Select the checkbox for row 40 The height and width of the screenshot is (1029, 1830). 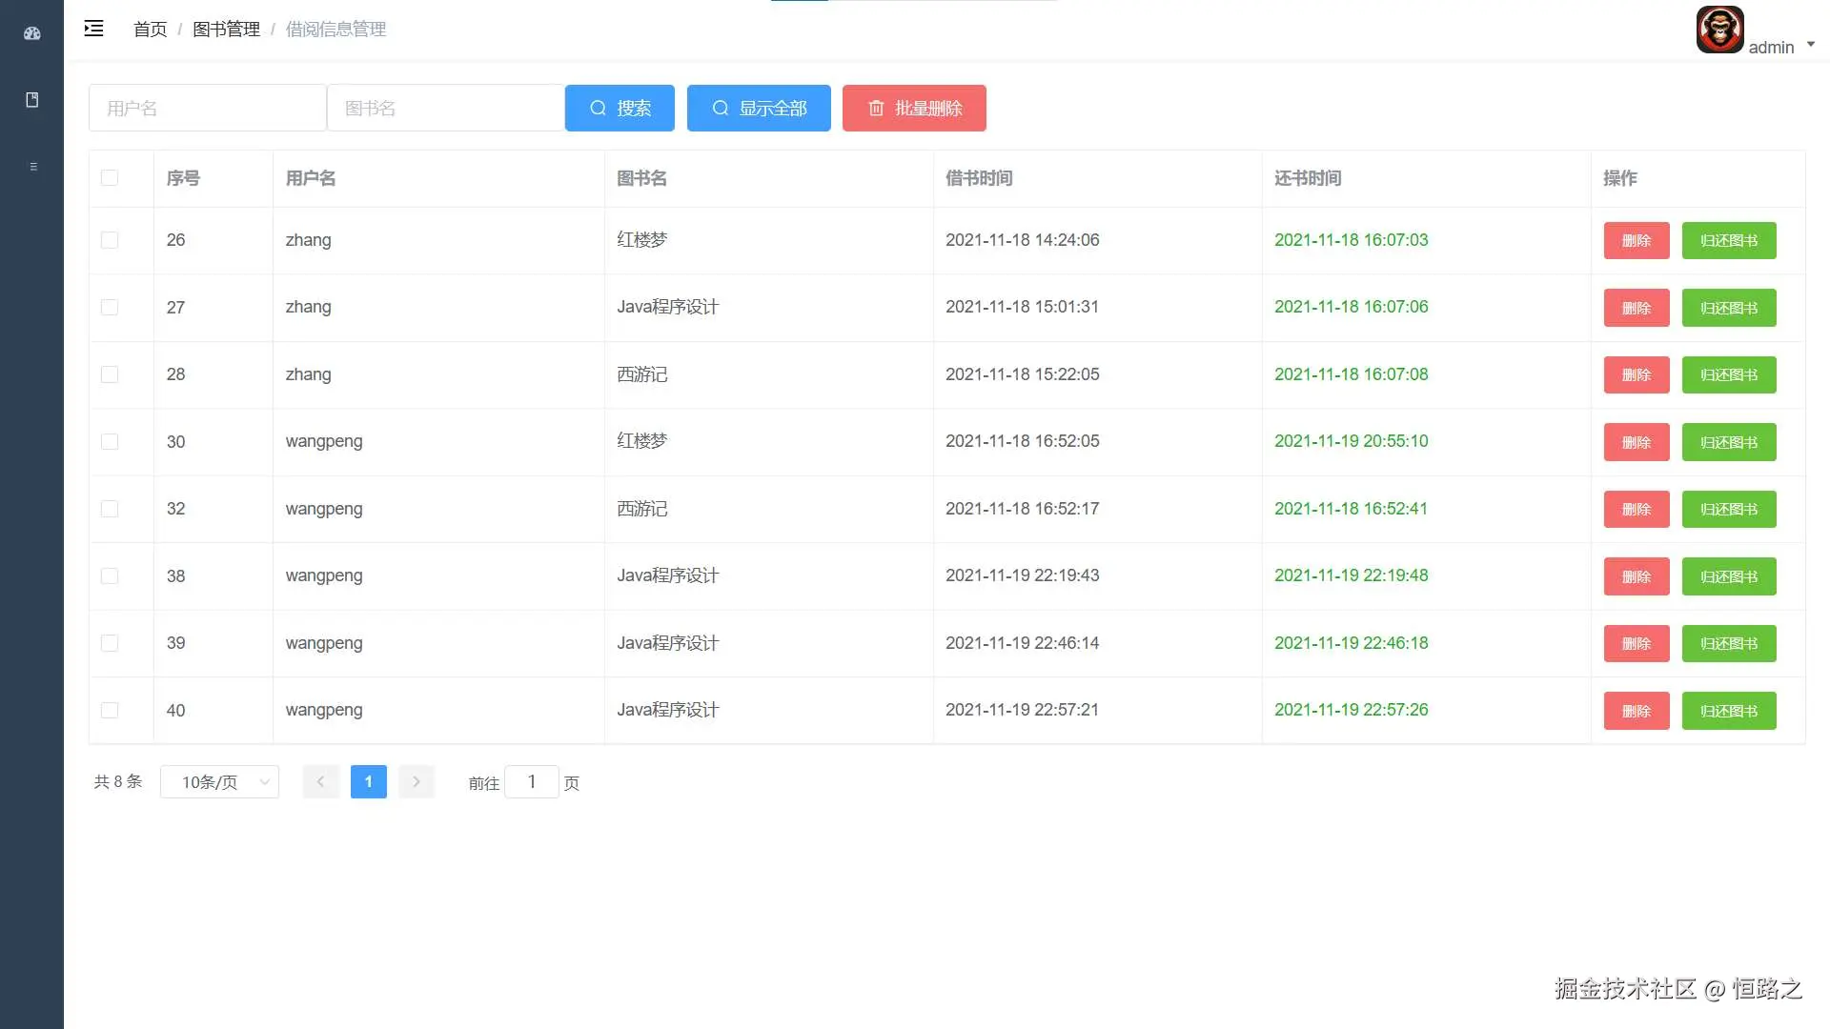110,711
